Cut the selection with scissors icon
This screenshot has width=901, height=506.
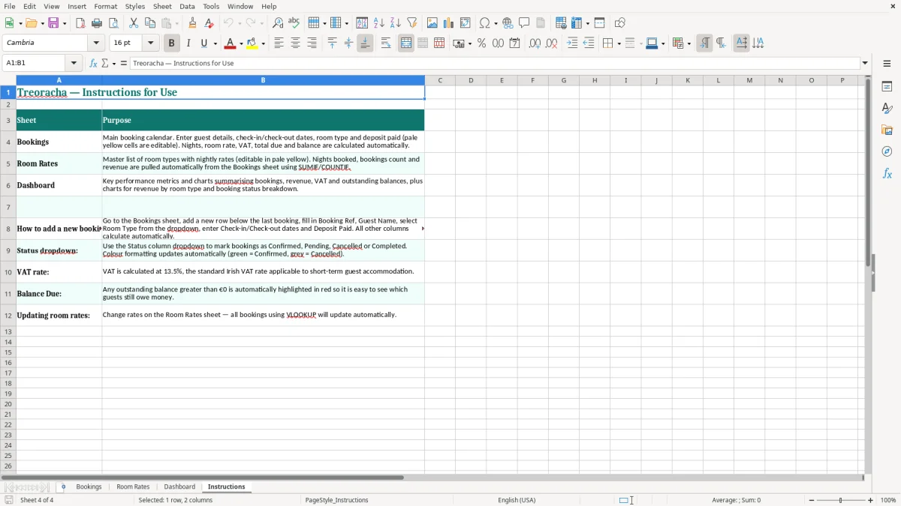point(134,23)
